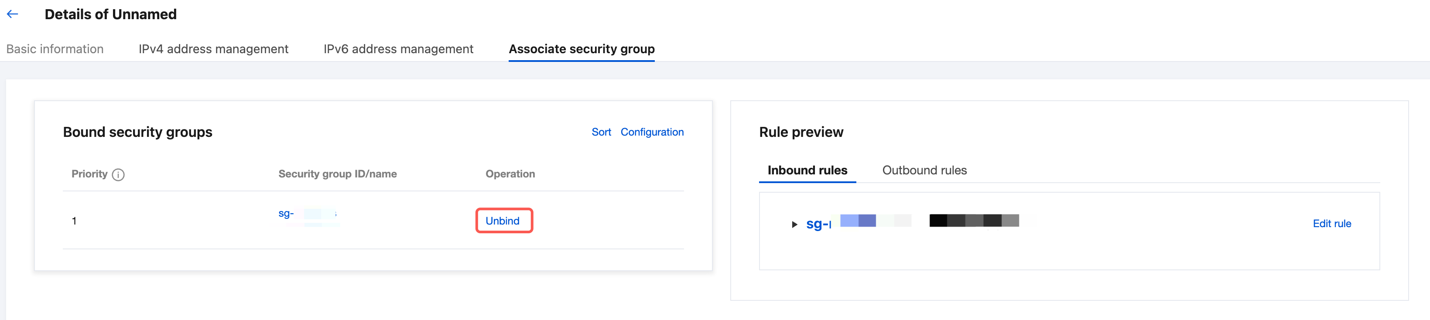
Task: Select Associate security group tab
Action: coord(581,49)
